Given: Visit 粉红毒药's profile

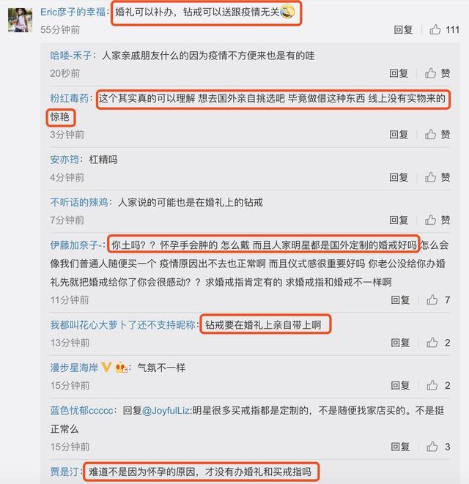Looking at the screenshot, I should pyautogui.click(x=70, y=98).
